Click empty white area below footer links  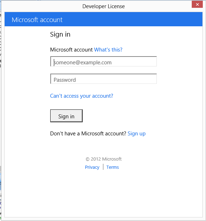point(103,194)
